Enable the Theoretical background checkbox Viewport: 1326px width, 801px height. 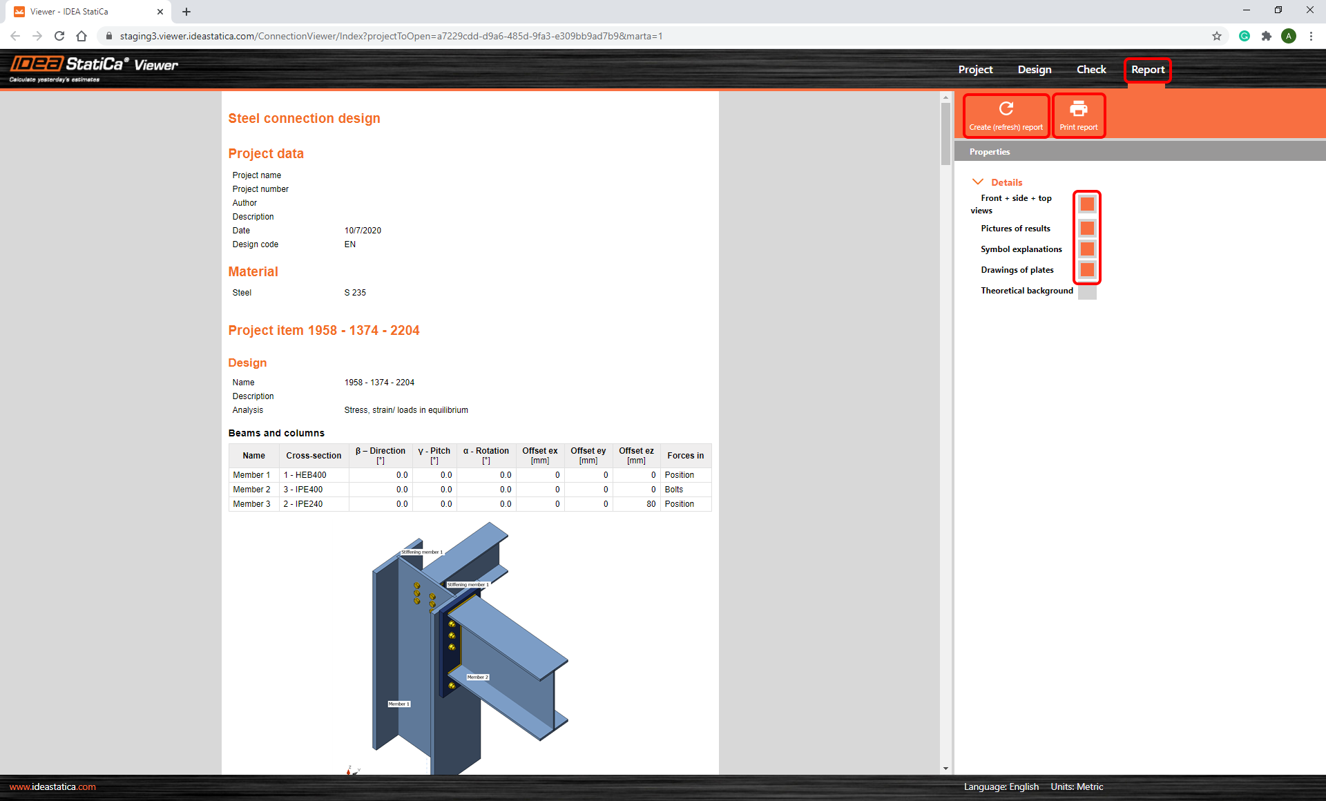(x=1086, y=291)
